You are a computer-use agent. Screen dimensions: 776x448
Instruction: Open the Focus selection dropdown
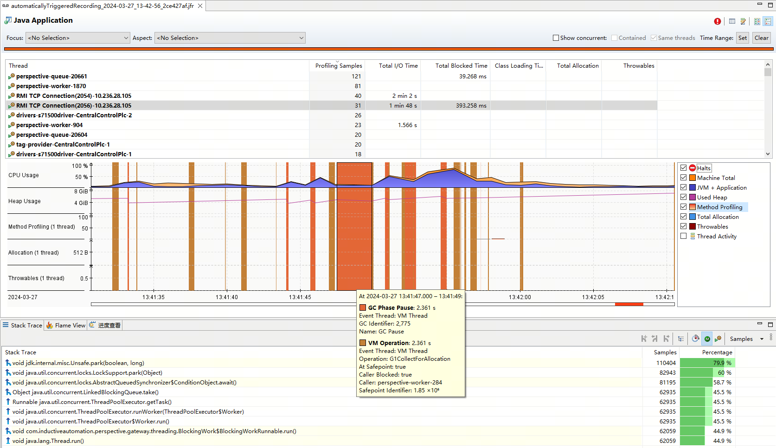(x=77, y=38)
